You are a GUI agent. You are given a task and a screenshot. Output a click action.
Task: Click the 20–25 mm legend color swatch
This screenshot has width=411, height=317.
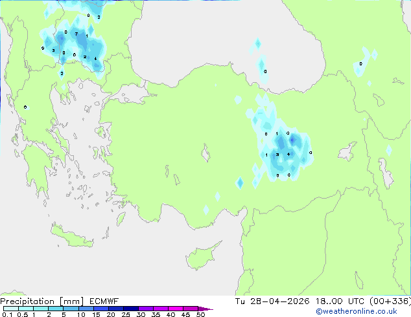(x=115, y=309)
